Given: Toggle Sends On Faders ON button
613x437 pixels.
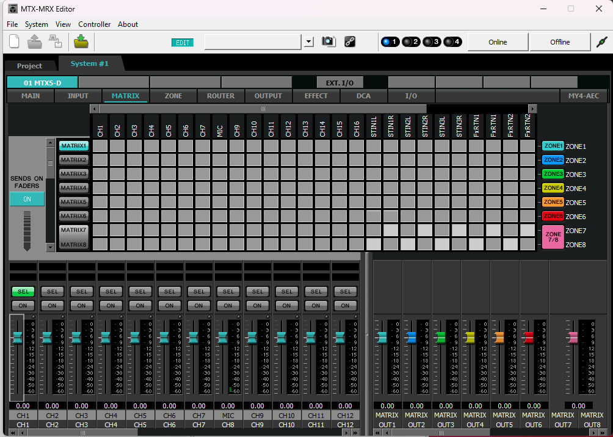Looking at the screenshot, I should (27, 199).
